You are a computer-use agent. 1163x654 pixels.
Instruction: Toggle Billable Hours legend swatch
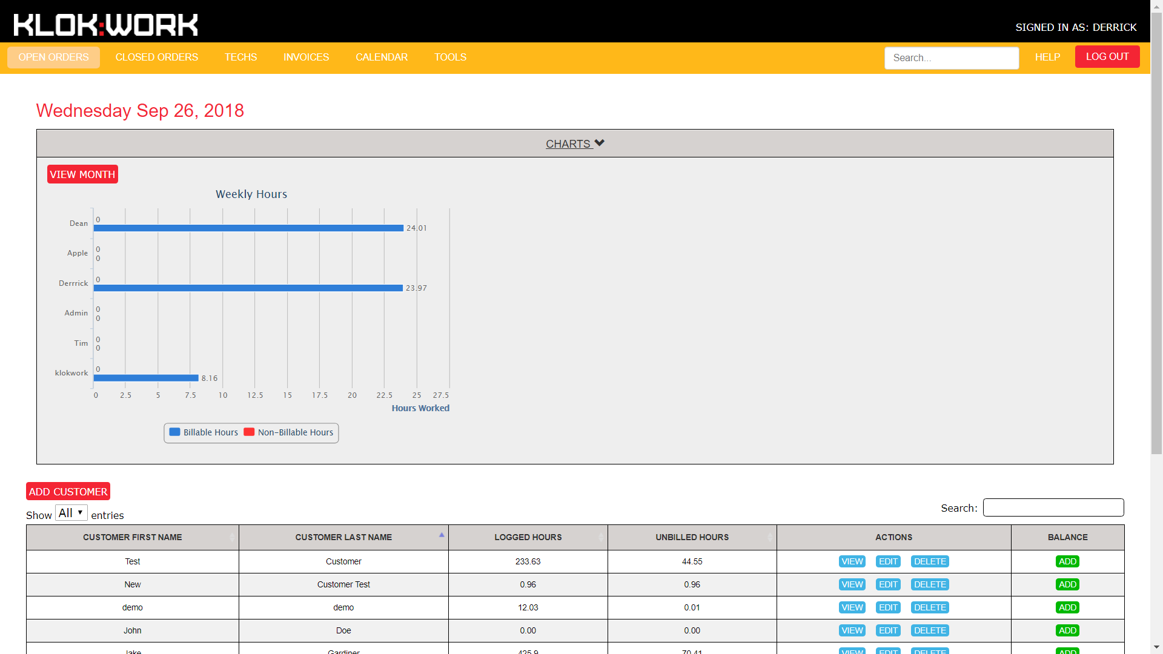point(174,432)
